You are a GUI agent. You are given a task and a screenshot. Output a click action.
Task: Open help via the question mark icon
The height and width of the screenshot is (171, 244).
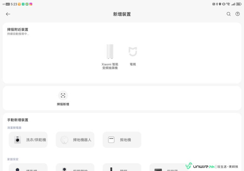(x=238, y=14)
